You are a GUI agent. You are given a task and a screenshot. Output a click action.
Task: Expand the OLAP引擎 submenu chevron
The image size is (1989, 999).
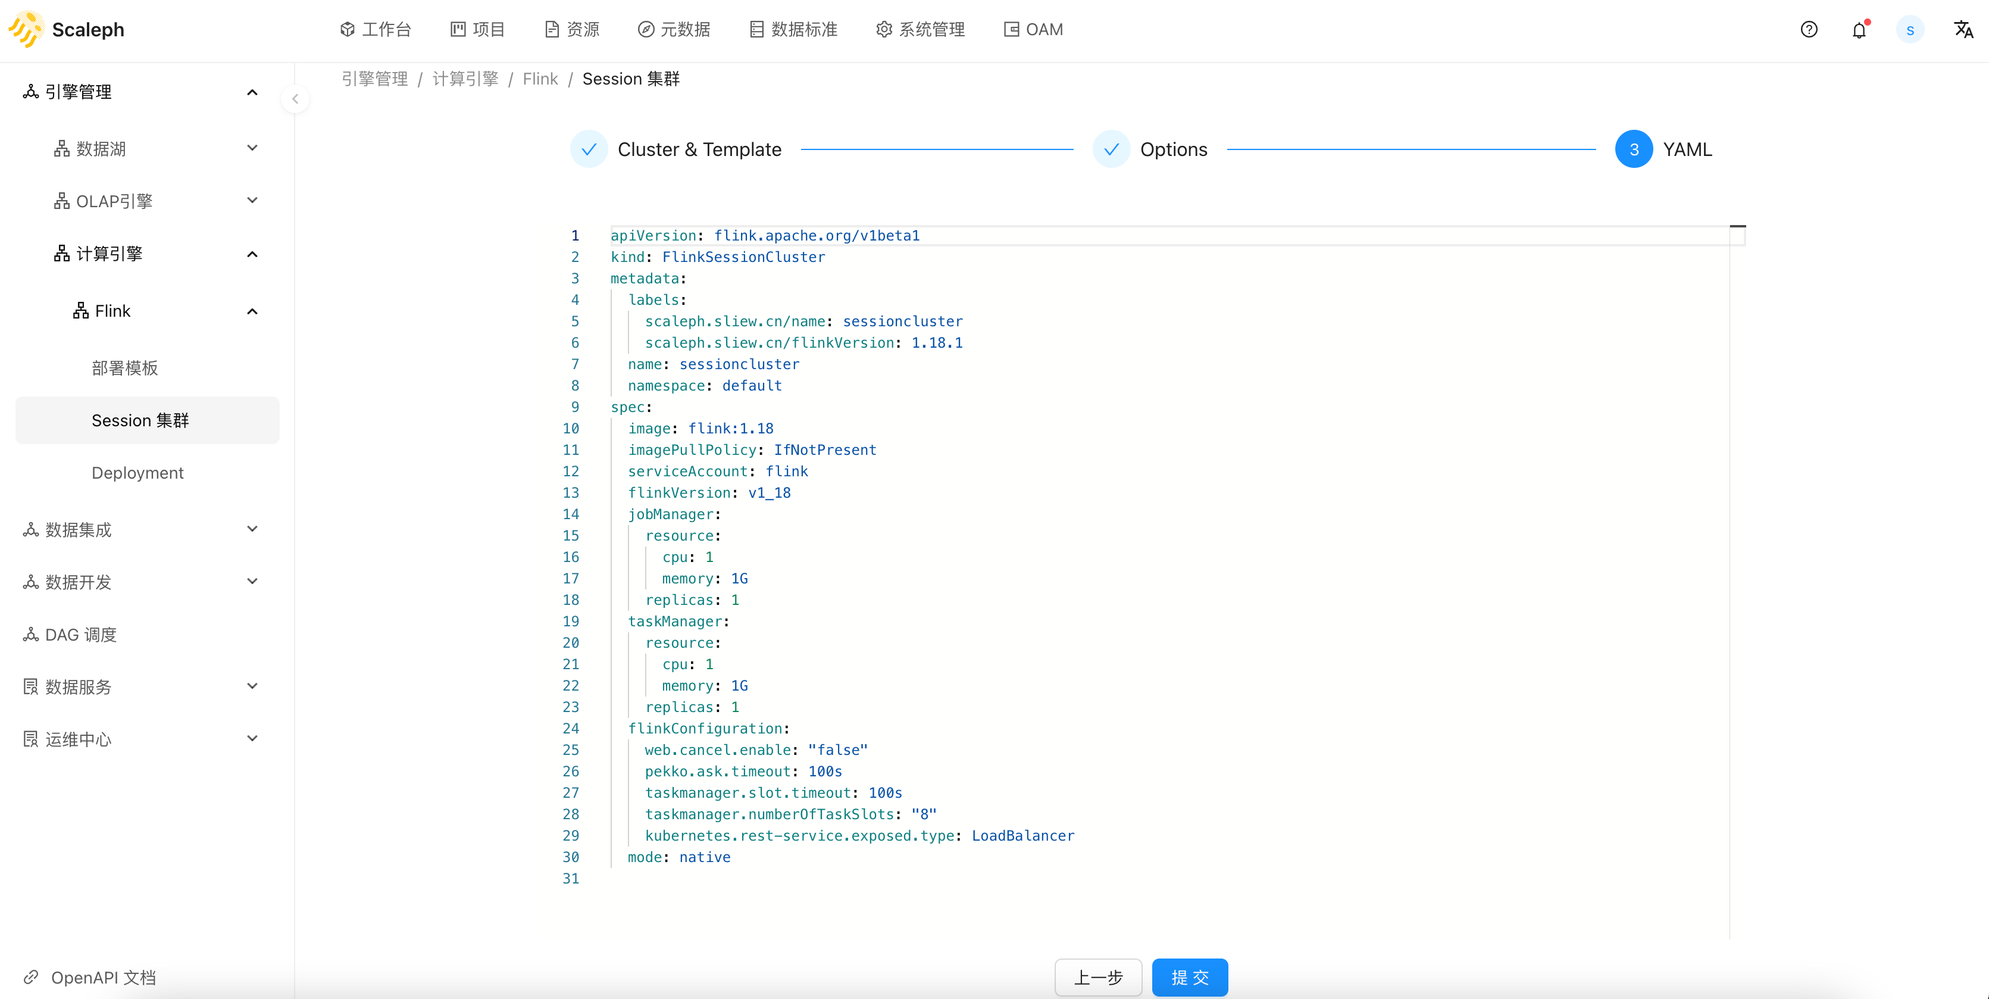252,200
